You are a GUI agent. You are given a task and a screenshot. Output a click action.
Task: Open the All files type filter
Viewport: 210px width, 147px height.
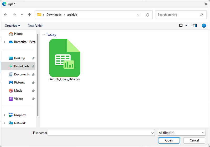point(182,133)
